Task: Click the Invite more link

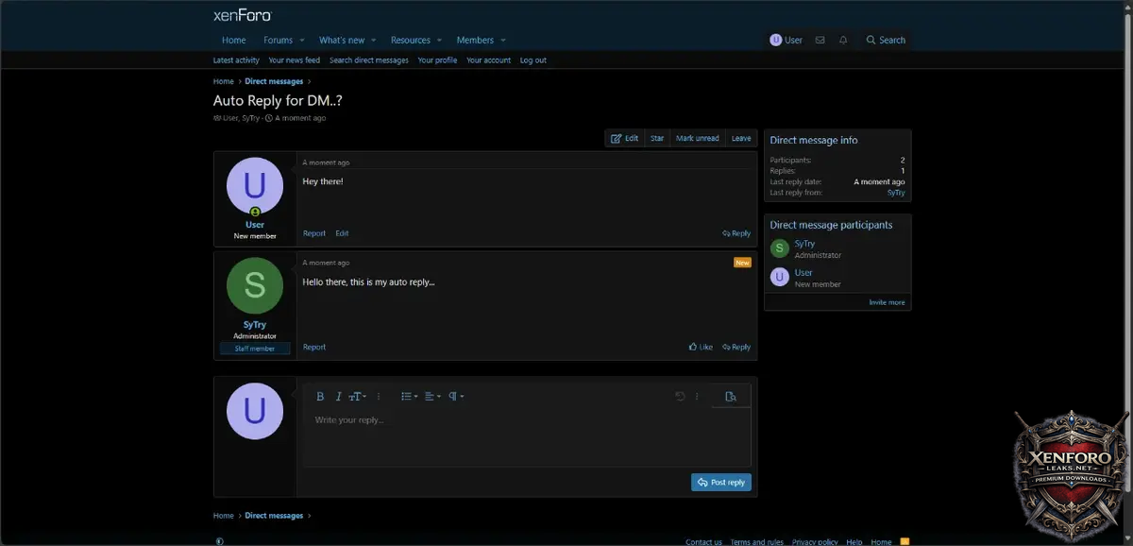Action: (887, 302)
